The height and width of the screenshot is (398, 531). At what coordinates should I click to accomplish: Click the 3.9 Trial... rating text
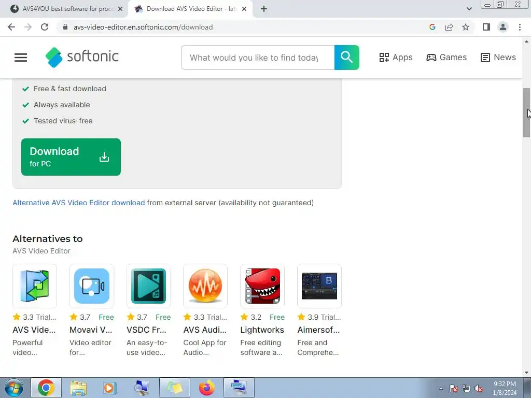point(324,317)
